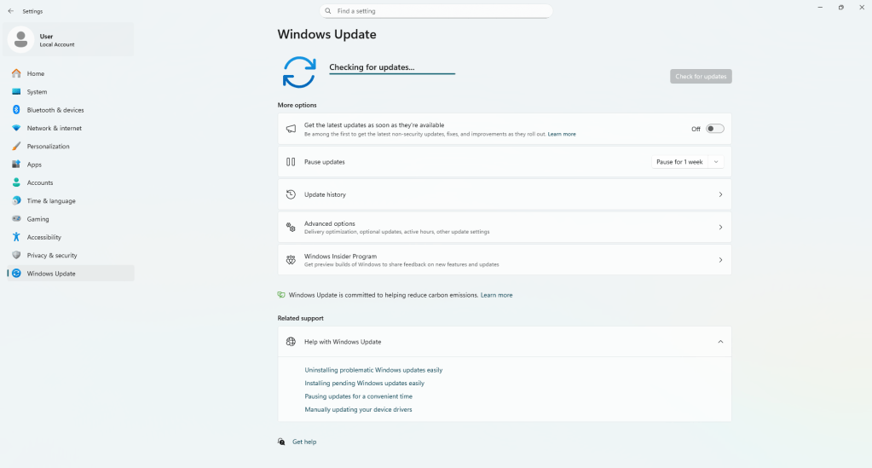Screen dimensions: 872x468
Task: Open Advanced options chevron
Action: (x=720, y=227)
